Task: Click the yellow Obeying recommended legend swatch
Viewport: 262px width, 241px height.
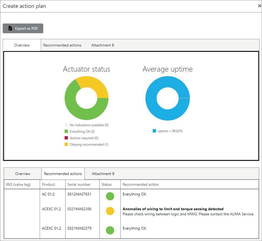Action: (66, 144)
